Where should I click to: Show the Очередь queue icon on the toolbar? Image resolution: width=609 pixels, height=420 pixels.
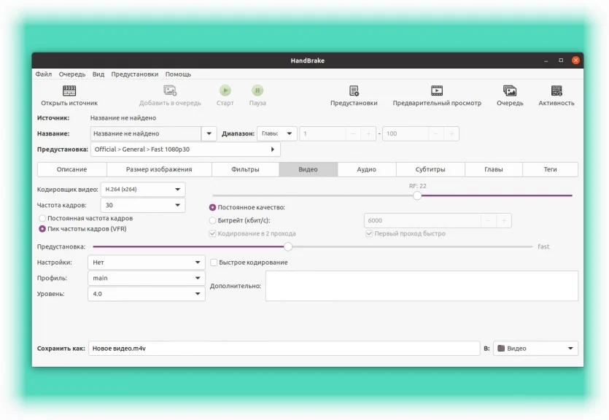[510, 91]
